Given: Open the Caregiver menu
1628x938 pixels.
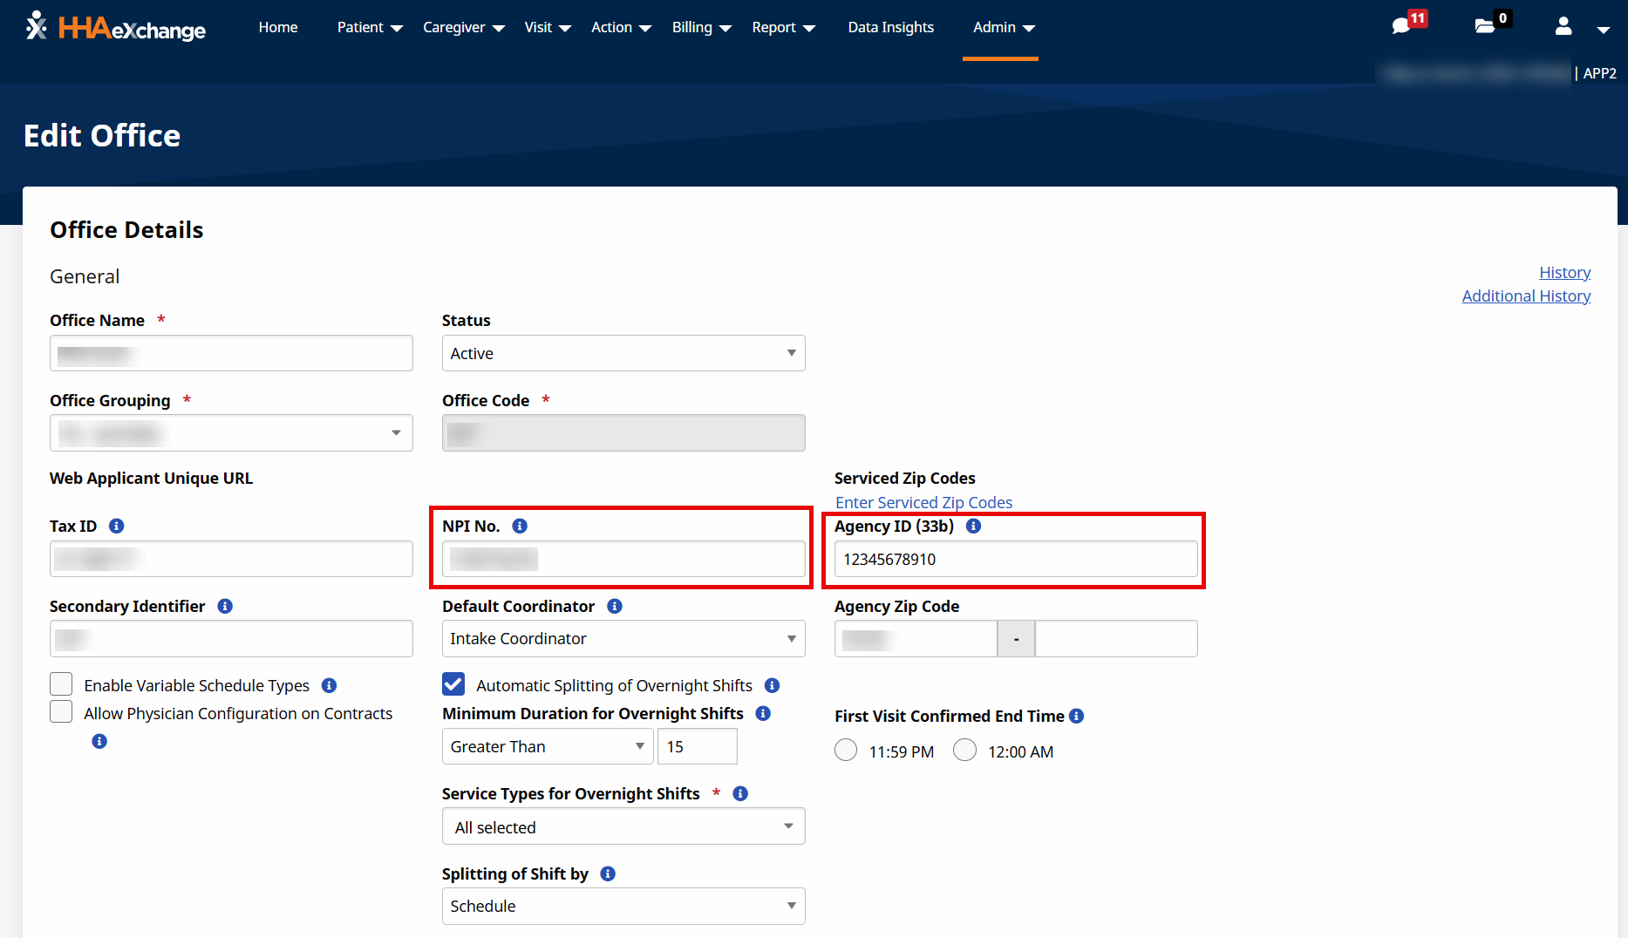Looking at the screenshot, I should tap(463, 28).
